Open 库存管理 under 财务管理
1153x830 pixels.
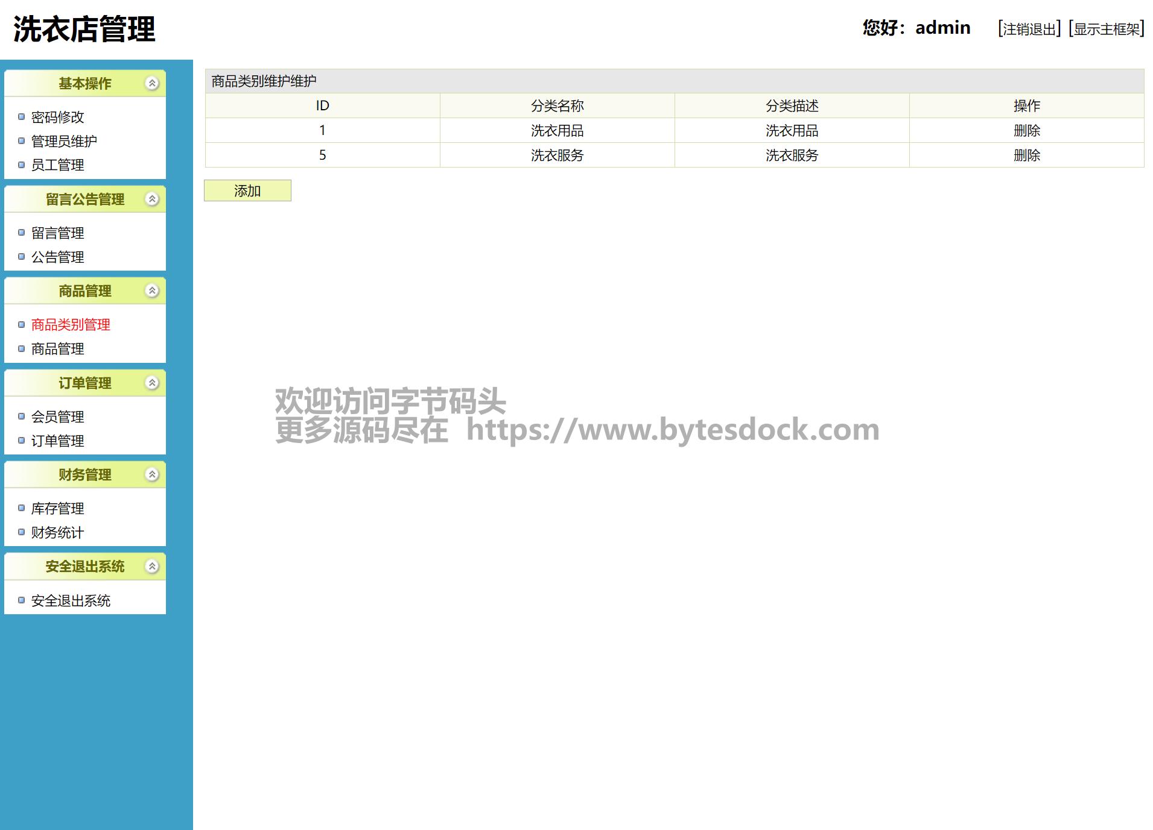tap(57, 509)
